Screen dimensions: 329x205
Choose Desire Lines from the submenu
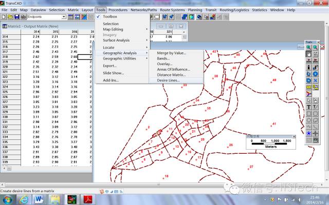click(x=168, y=80)
